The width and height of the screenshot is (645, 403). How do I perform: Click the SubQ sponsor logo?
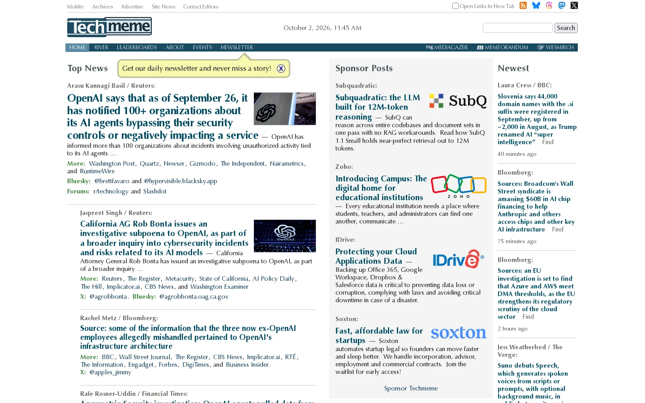coord(458,101)
